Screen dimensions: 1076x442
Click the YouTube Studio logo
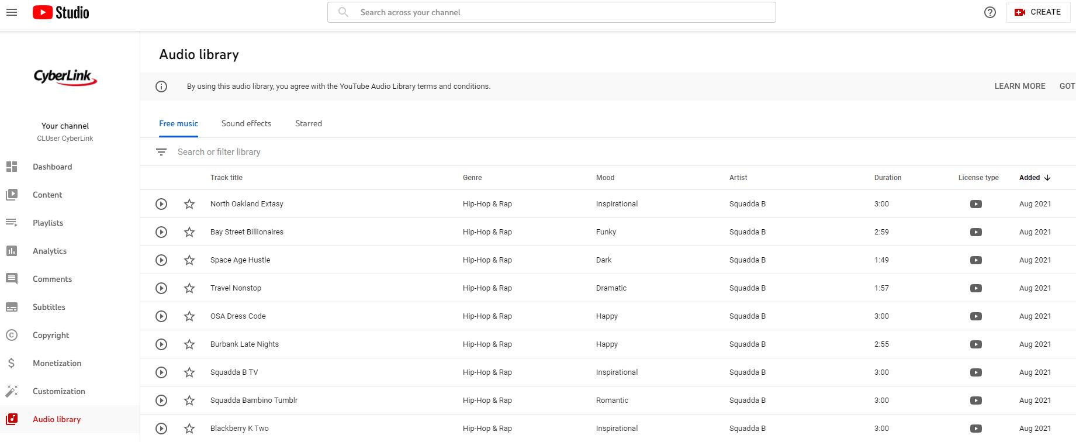coord(61,12)
